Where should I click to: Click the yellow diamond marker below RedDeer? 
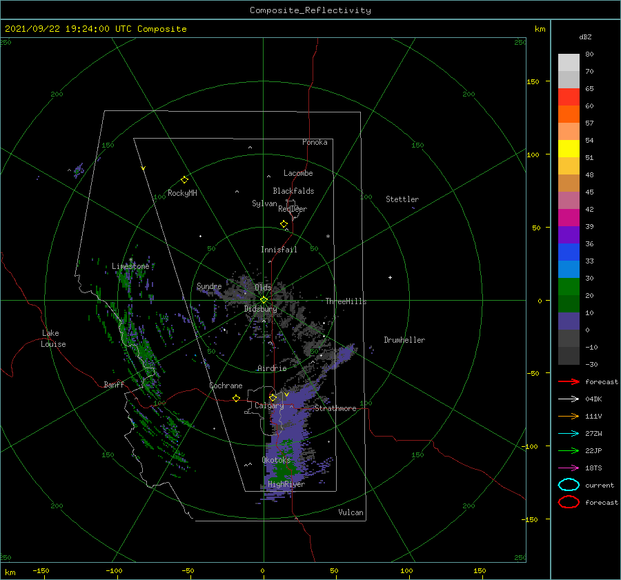click(284, 223)
